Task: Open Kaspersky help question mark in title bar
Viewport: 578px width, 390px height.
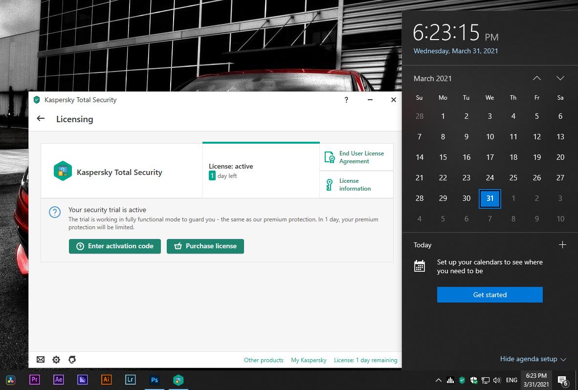Action: pyautogui.click(x=346, y=100)
